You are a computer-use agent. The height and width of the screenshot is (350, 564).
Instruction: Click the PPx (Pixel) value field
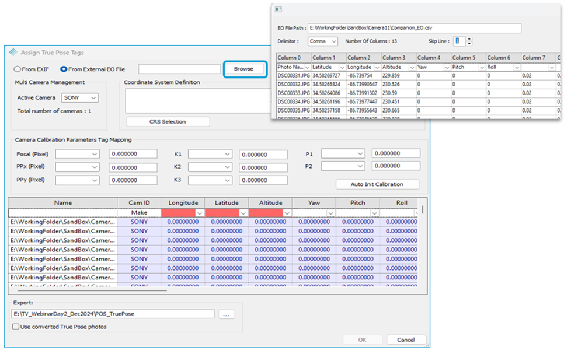click(133, 167)
